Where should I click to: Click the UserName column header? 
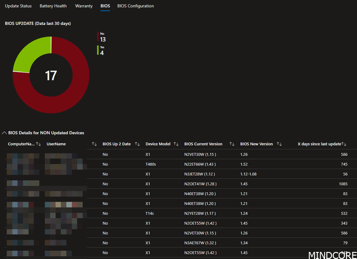(x=56, y=144)
